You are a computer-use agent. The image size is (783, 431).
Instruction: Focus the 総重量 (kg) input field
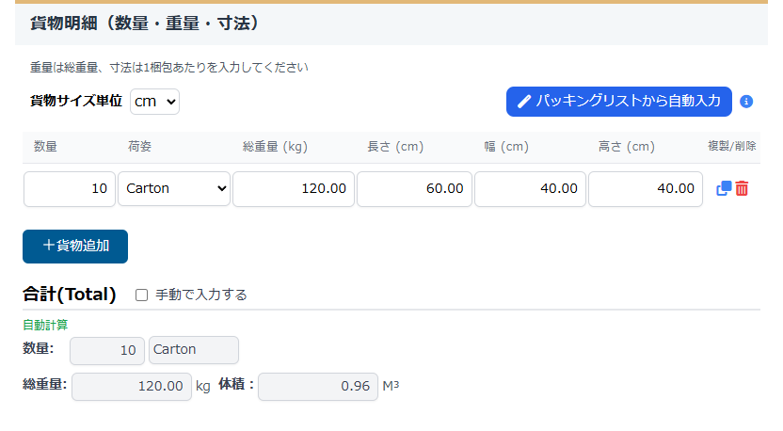(294, 189)
